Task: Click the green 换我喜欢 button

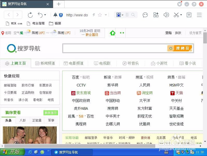Action: pyautogui.click(x=51, y=113)
